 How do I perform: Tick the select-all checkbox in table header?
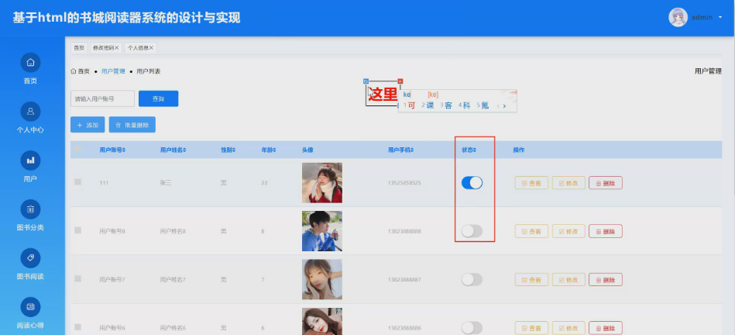tap(77, 149)
